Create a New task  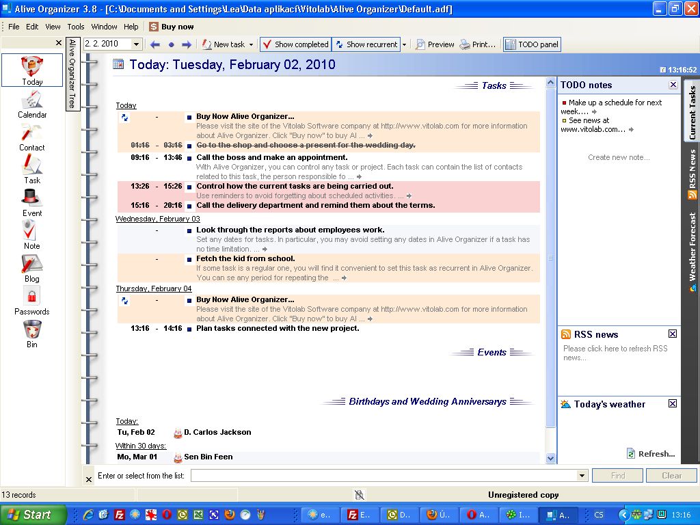[224, 44]
